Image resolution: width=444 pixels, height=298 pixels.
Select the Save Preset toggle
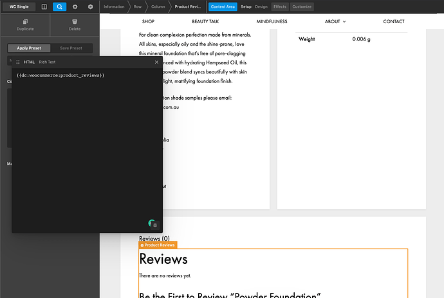click(x=71, y=48)
